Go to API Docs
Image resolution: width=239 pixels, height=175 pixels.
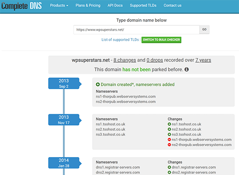click(115, 6)
